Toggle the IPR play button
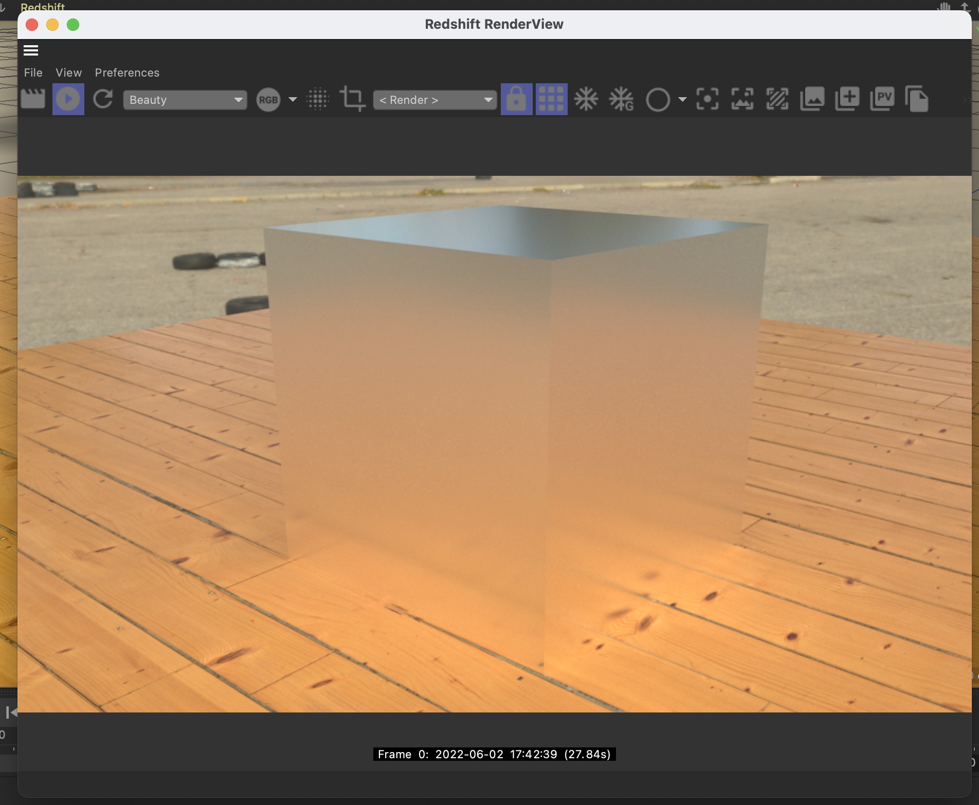The image size is (979, 805). [x=68, y=99]
